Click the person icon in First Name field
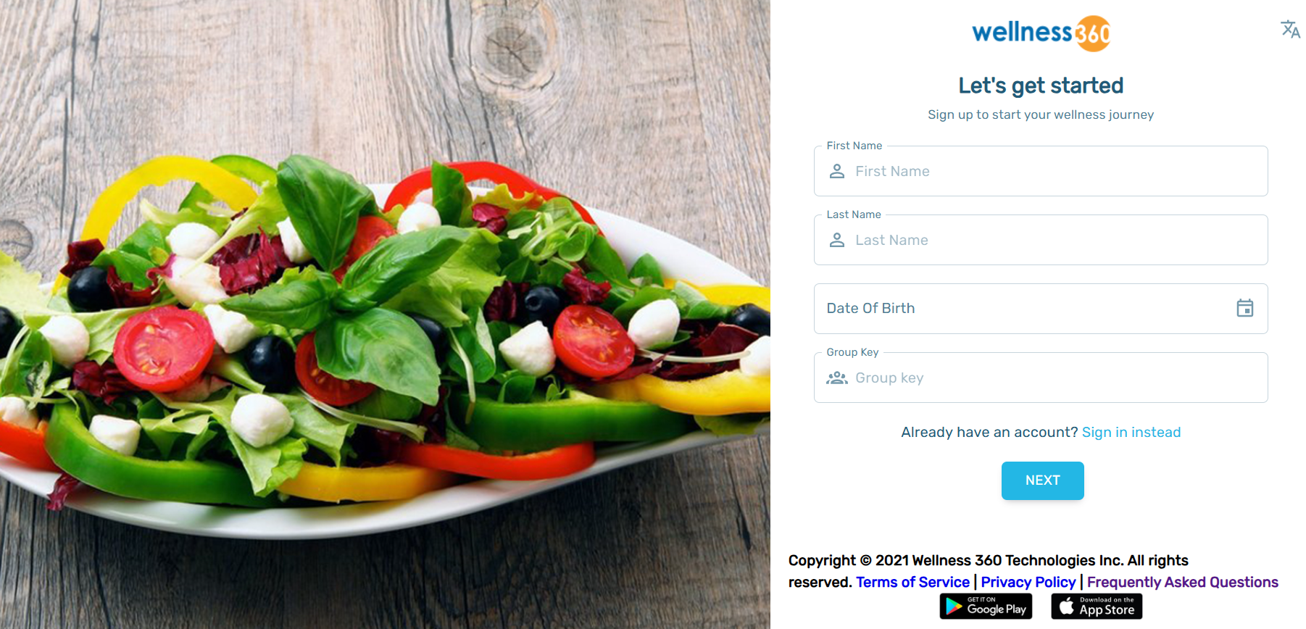This screenshot has height=629, width=1306. pos(837,171)
